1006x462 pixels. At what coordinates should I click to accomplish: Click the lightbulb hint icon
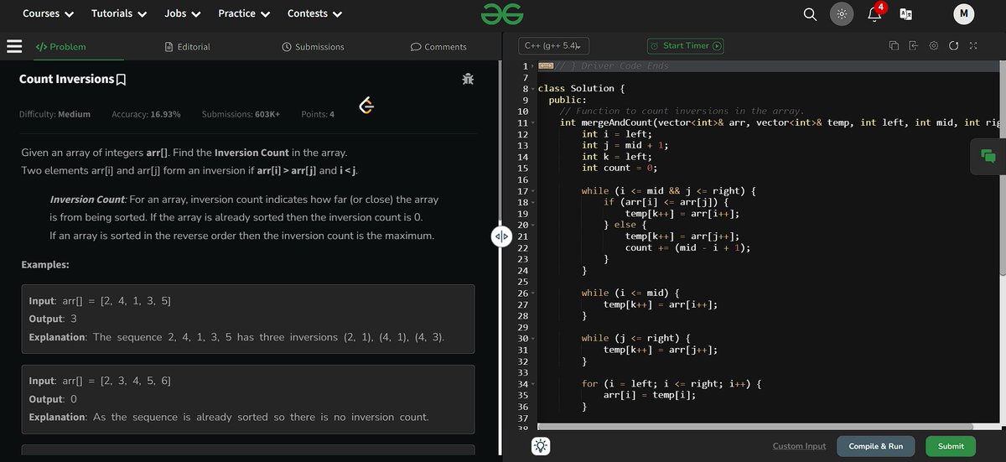tap(541, 447)
